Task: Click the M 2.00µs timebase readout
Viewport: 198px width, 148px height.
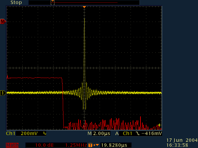Action: [99, 134]
